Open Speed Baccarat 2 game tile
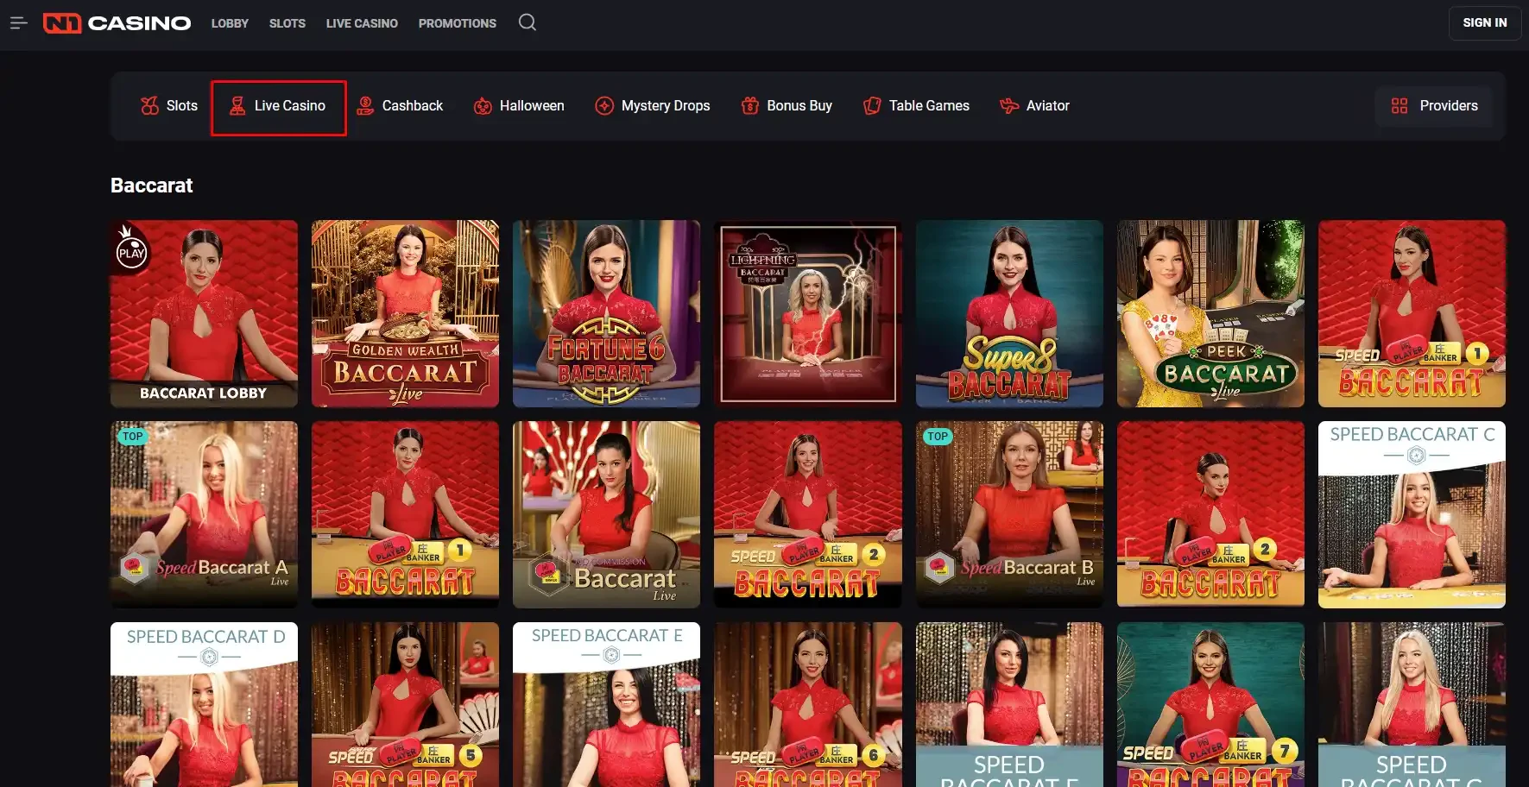This screenshot has width=1529, height=787. point(808,515)
